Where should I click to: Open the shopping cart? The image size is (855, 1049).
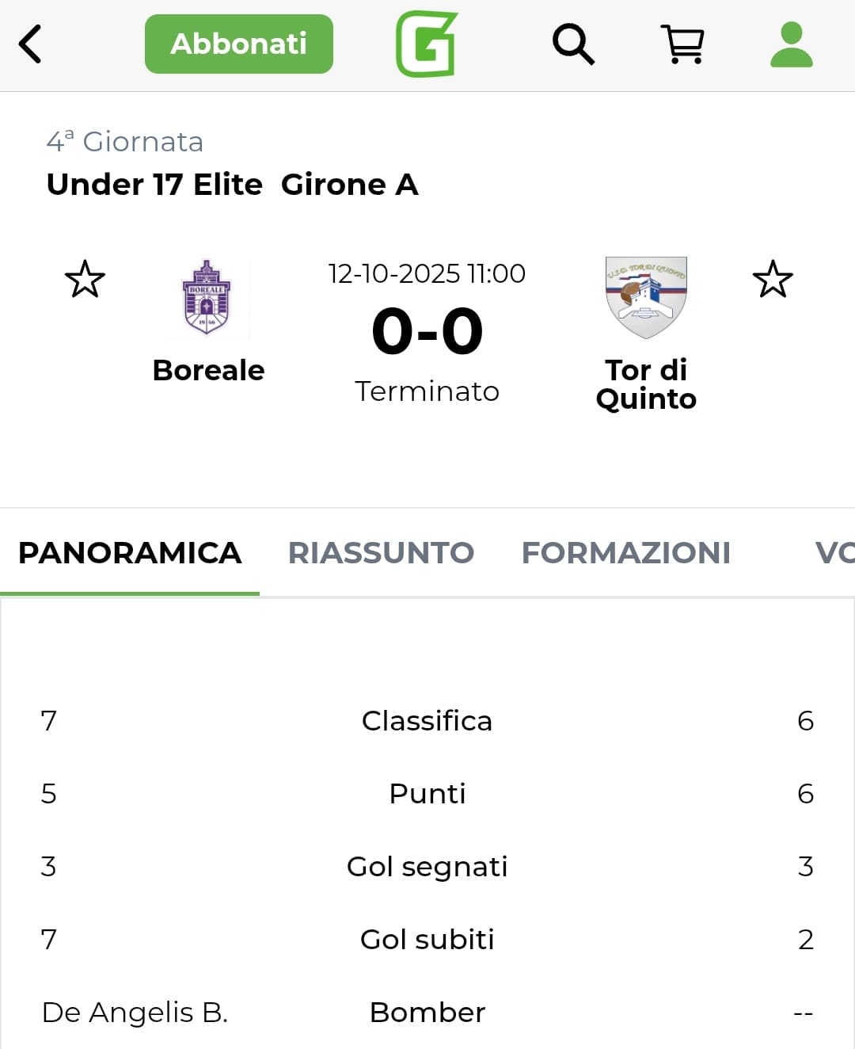click(x=682, y=44)
